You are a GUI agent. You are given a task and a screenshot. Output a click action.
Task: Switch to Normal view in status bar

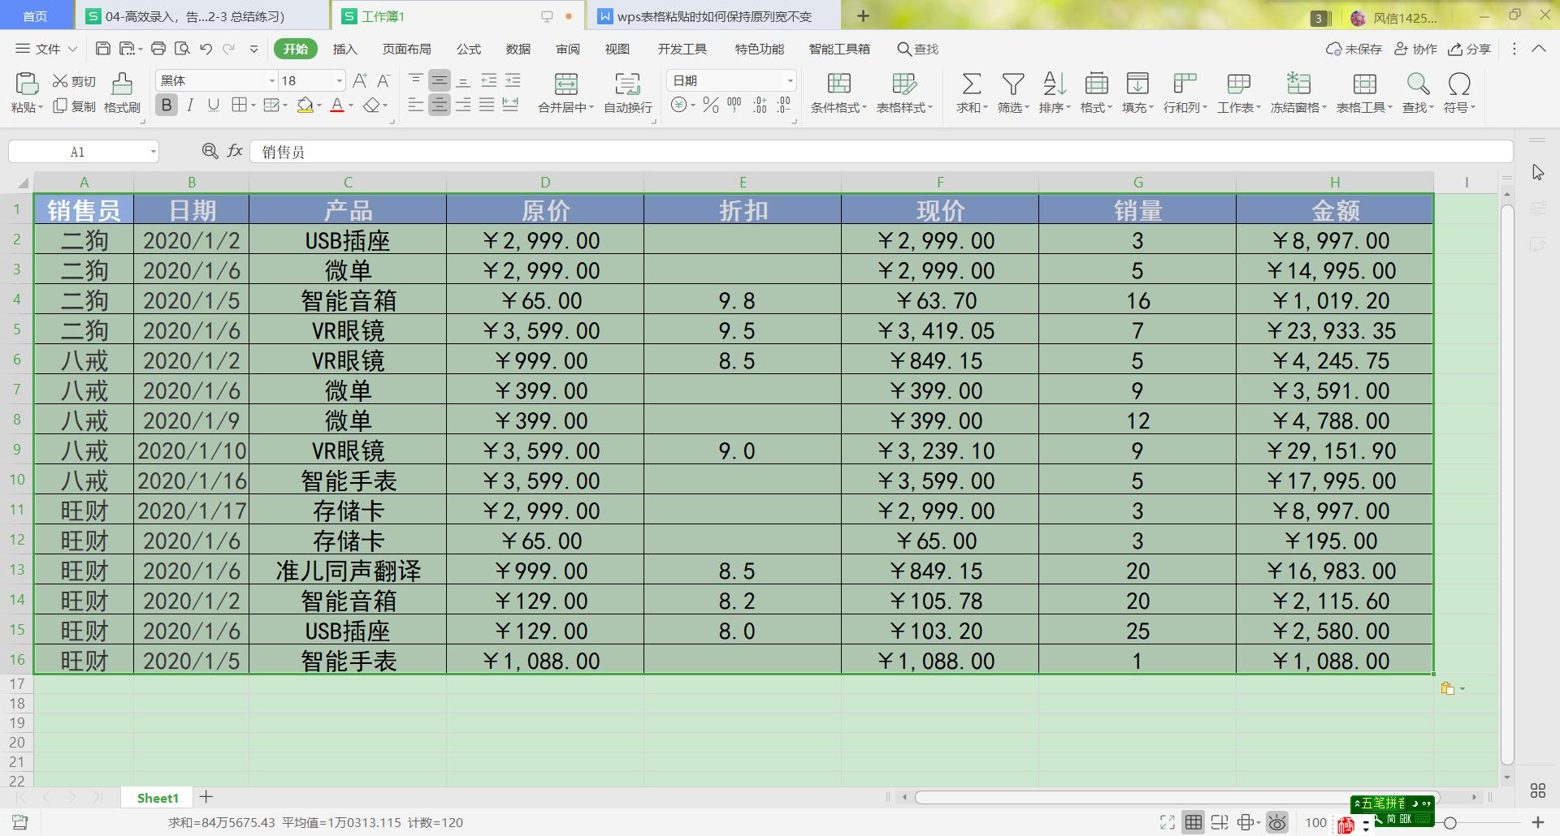tap(1193, 822)
